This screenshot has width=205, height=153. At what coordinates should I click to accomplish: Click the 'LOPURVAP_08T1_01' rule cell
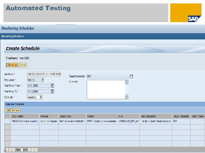(x=129, y=121)
